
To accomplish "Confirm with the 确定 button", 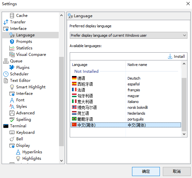I will 146,172.
